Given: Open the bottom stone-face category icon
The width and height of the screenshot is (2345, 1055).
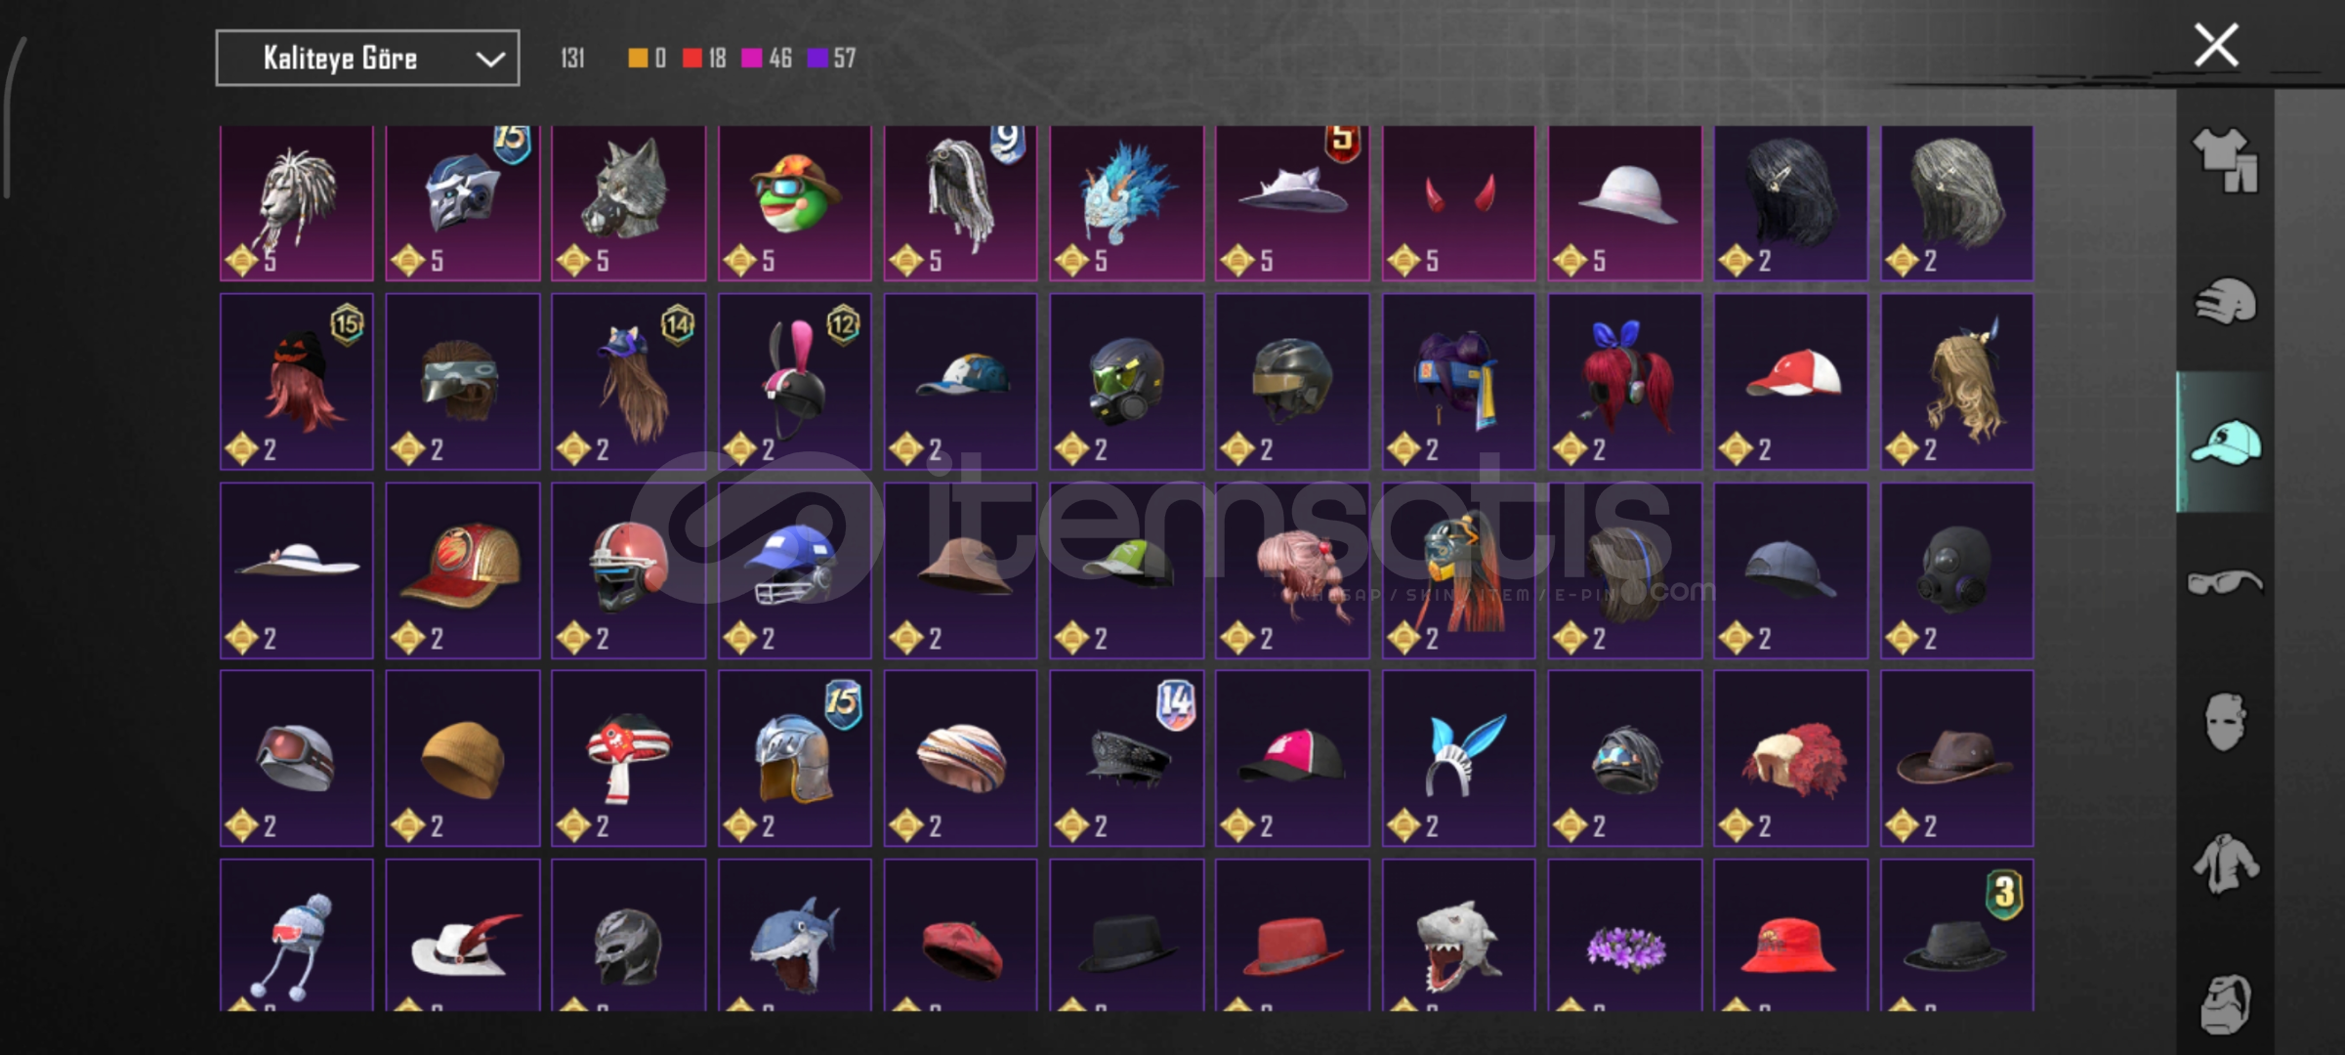Looking at the screenshot, I should tap(2225, 1003).
